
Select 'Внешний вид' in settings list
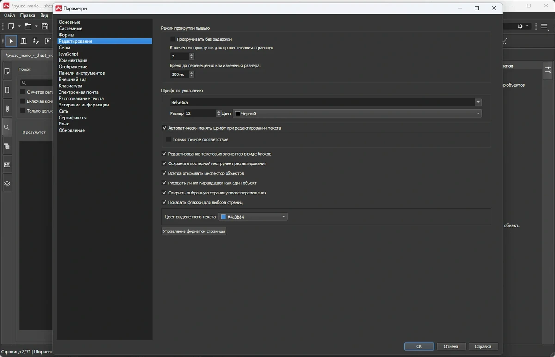coord(73,79)
